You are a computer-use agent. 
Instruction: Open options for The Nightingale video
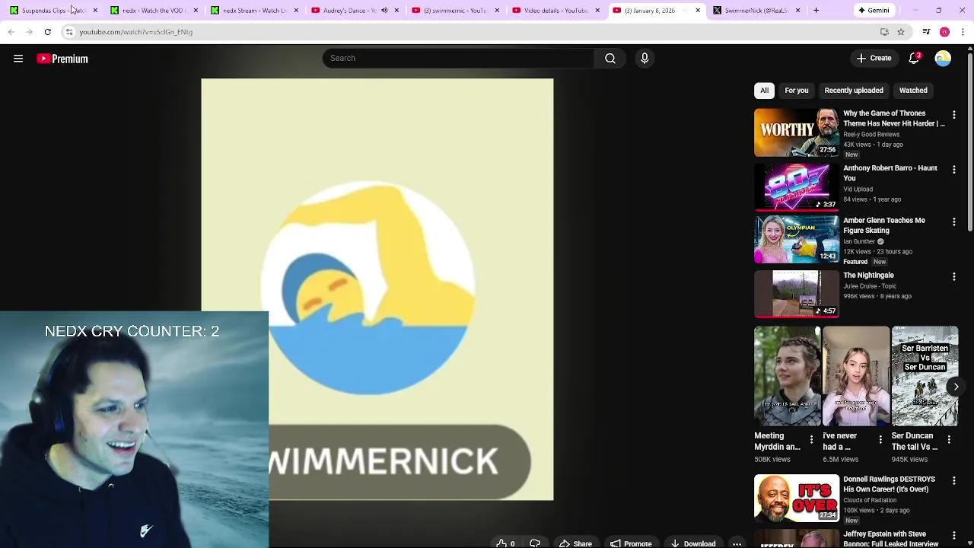coord(954,277)
